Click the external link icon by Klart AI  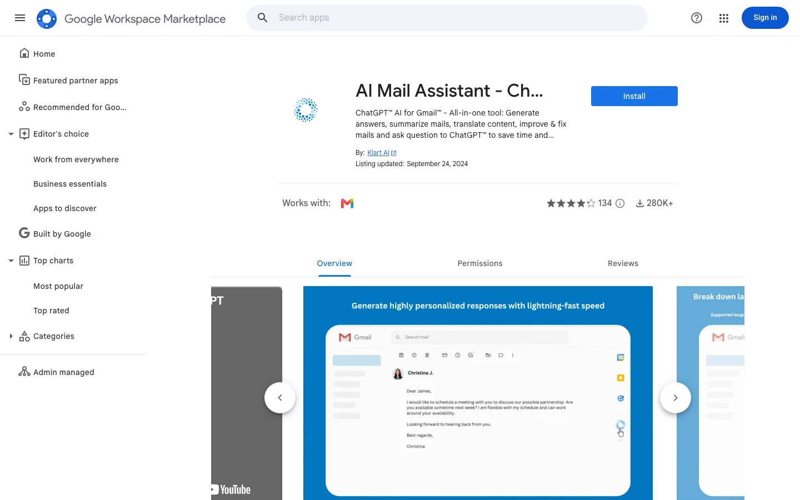pos(394,153)
